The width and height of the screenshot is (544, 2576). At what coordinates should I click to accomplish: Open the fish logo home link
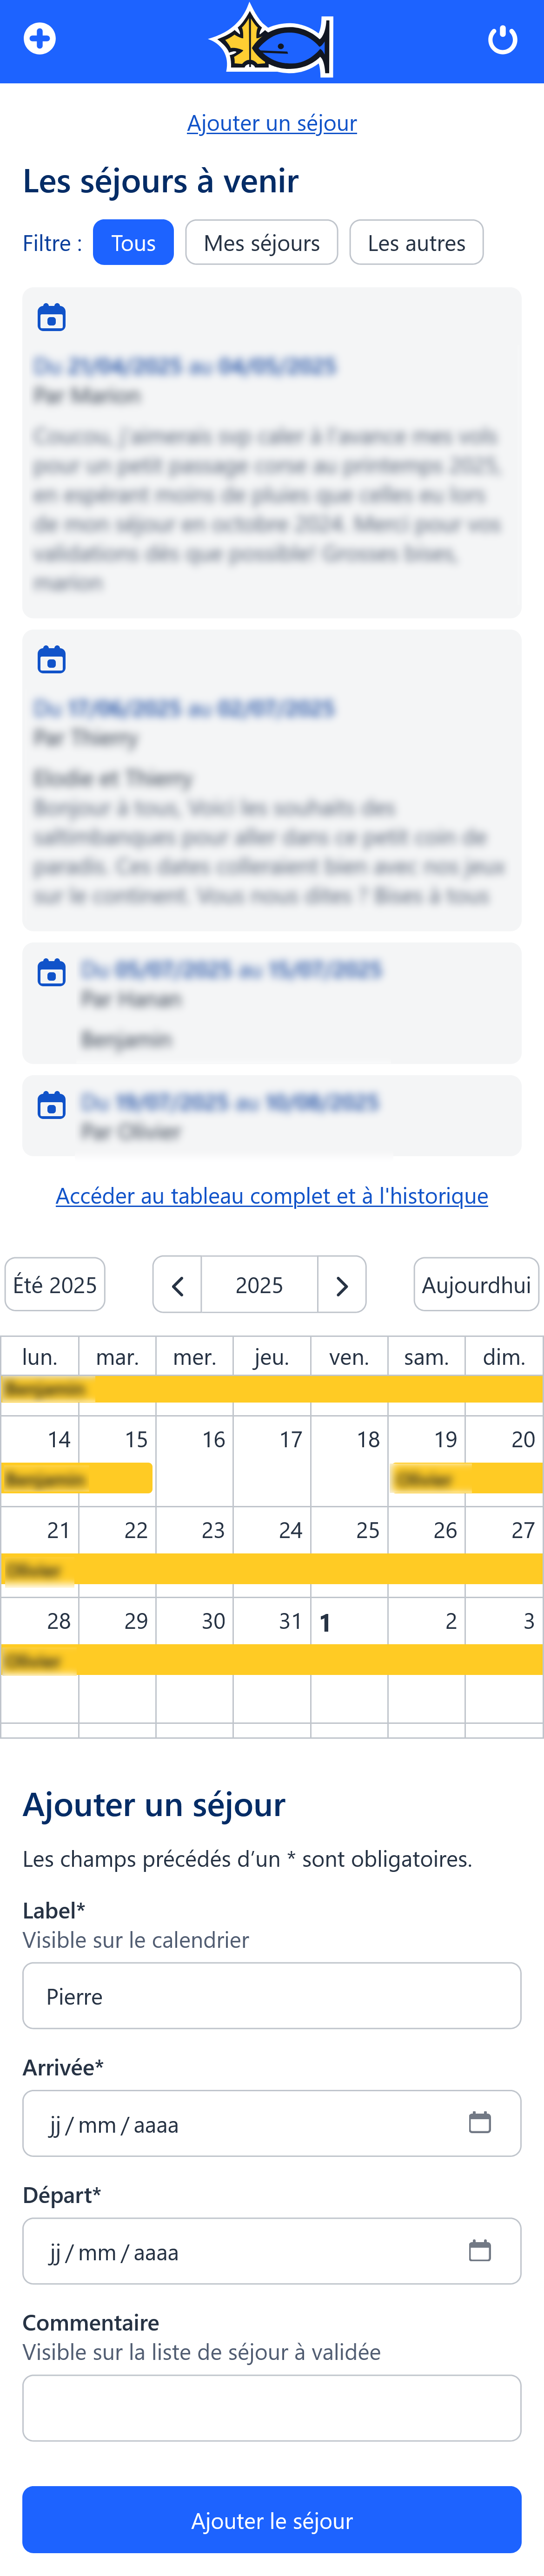(272, 41)
